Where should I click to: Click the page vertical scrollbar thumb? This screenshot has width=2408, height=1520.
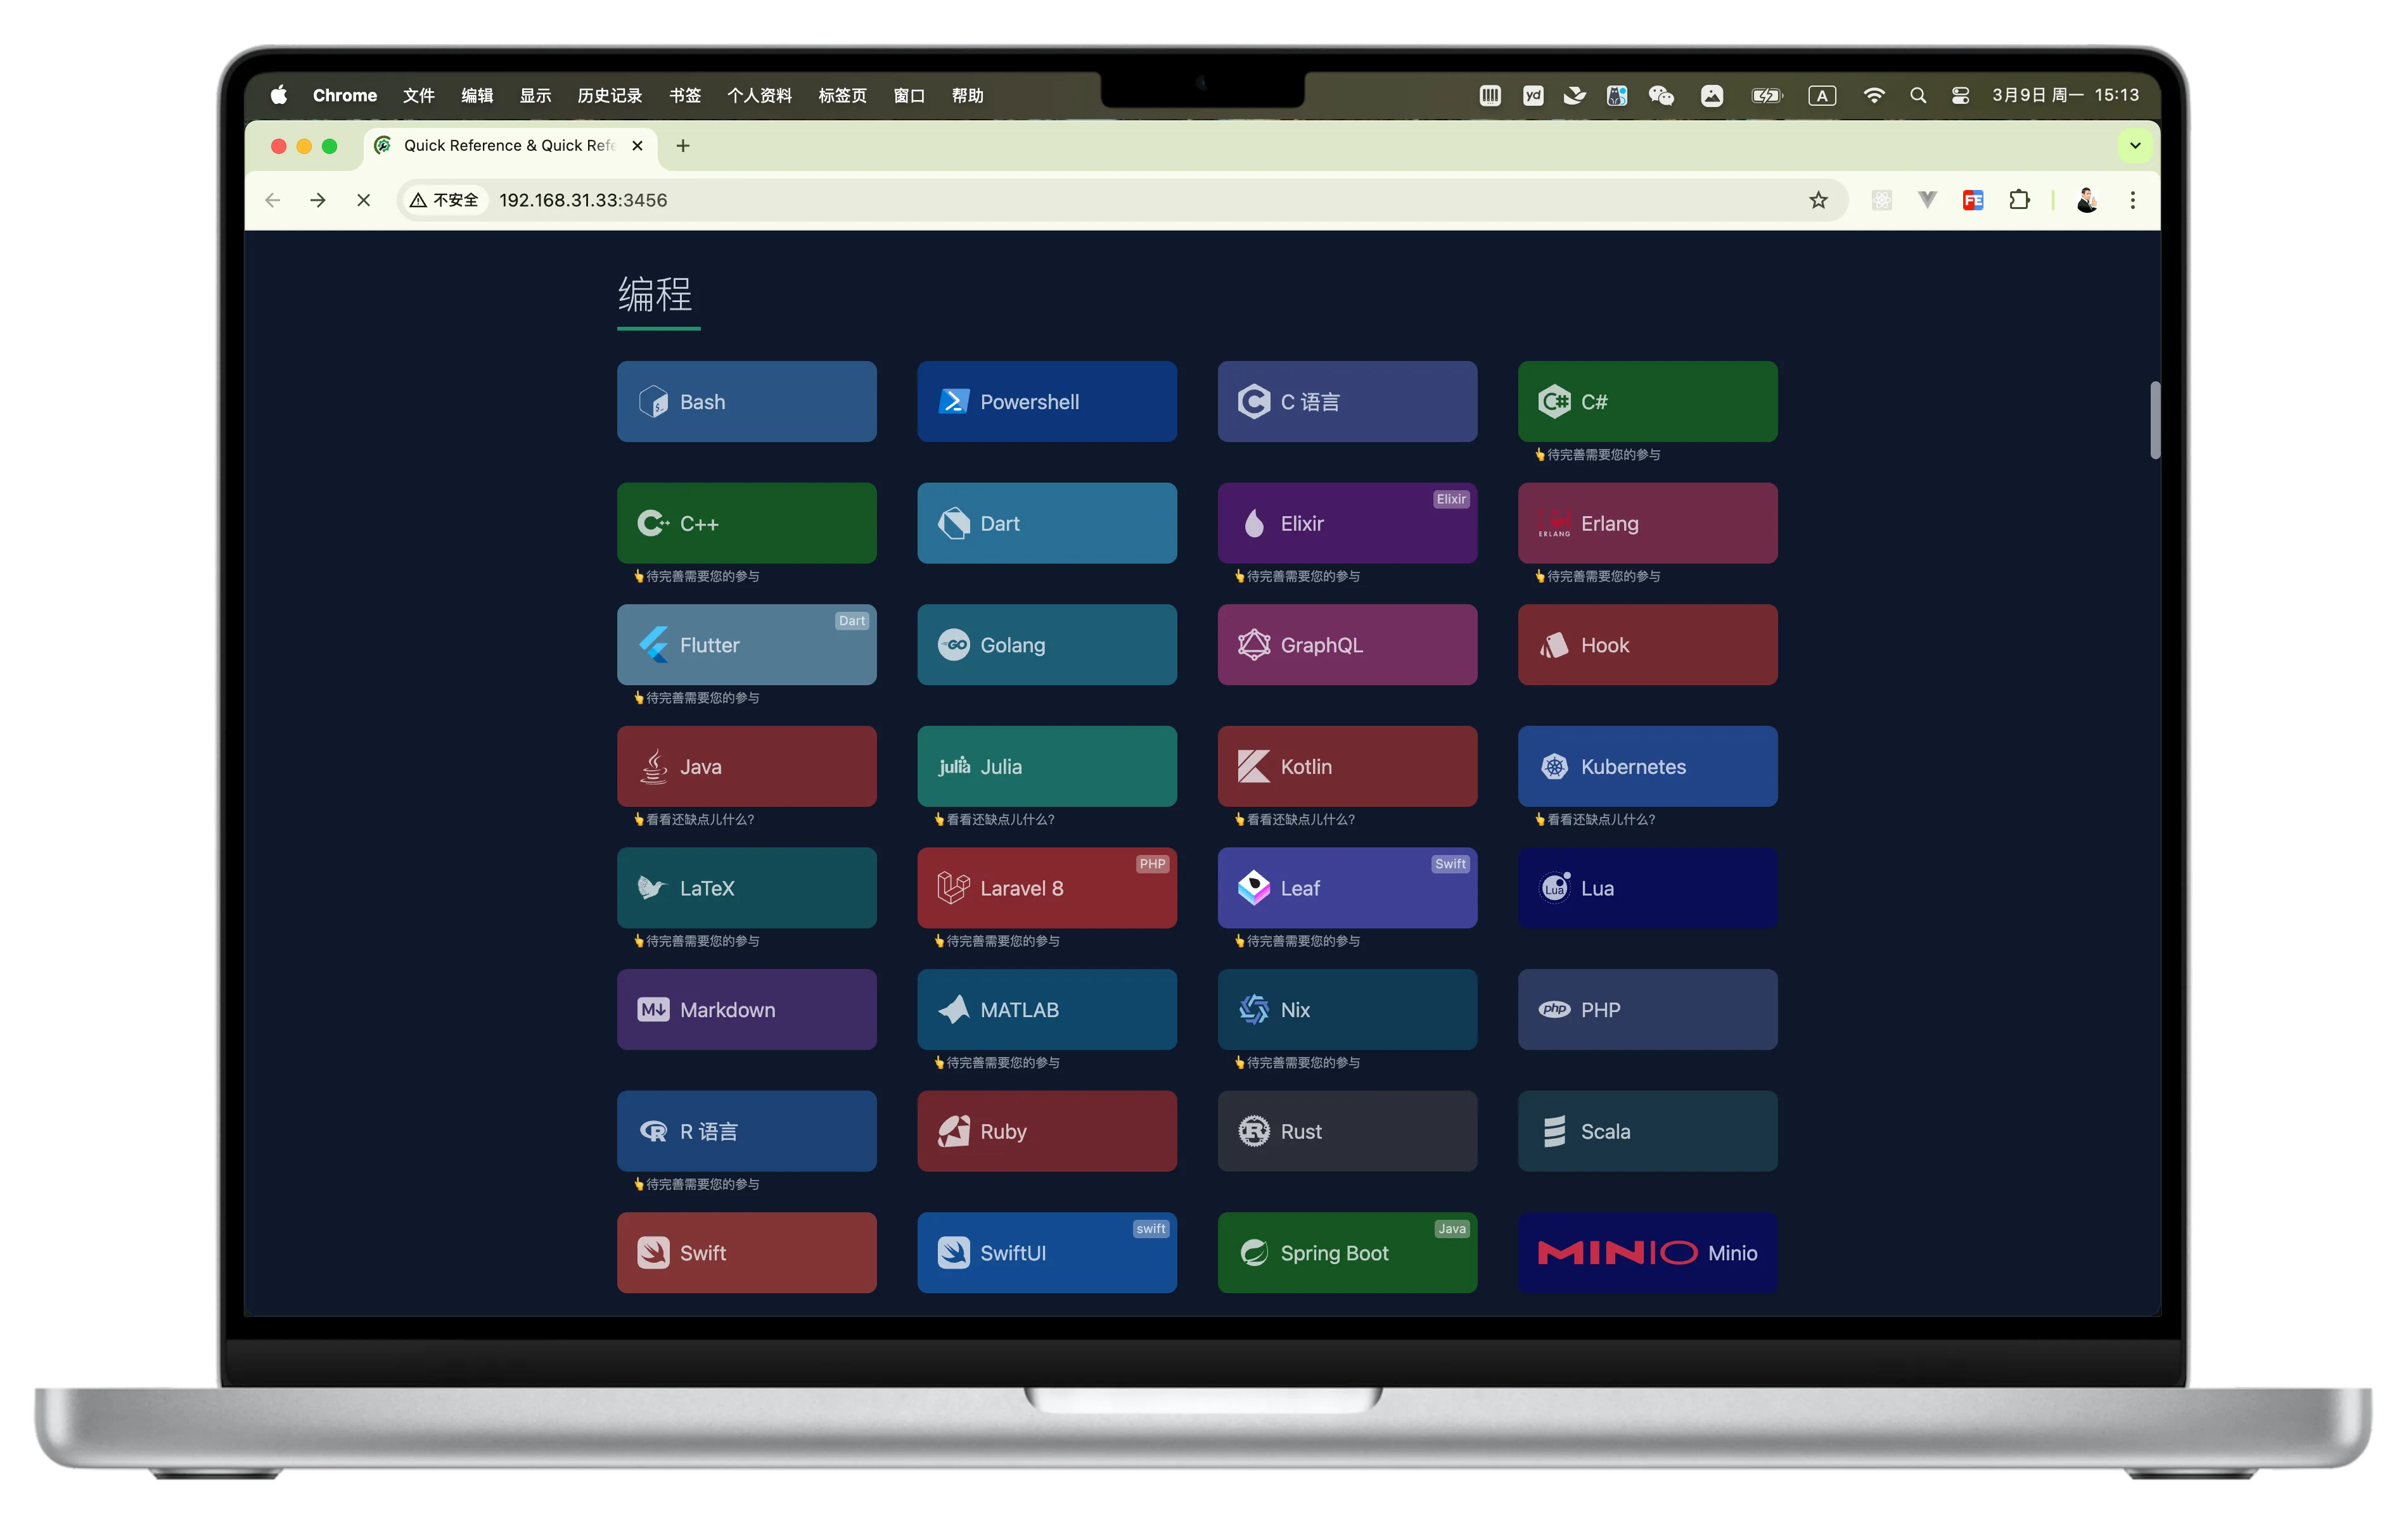[2155, 420]
